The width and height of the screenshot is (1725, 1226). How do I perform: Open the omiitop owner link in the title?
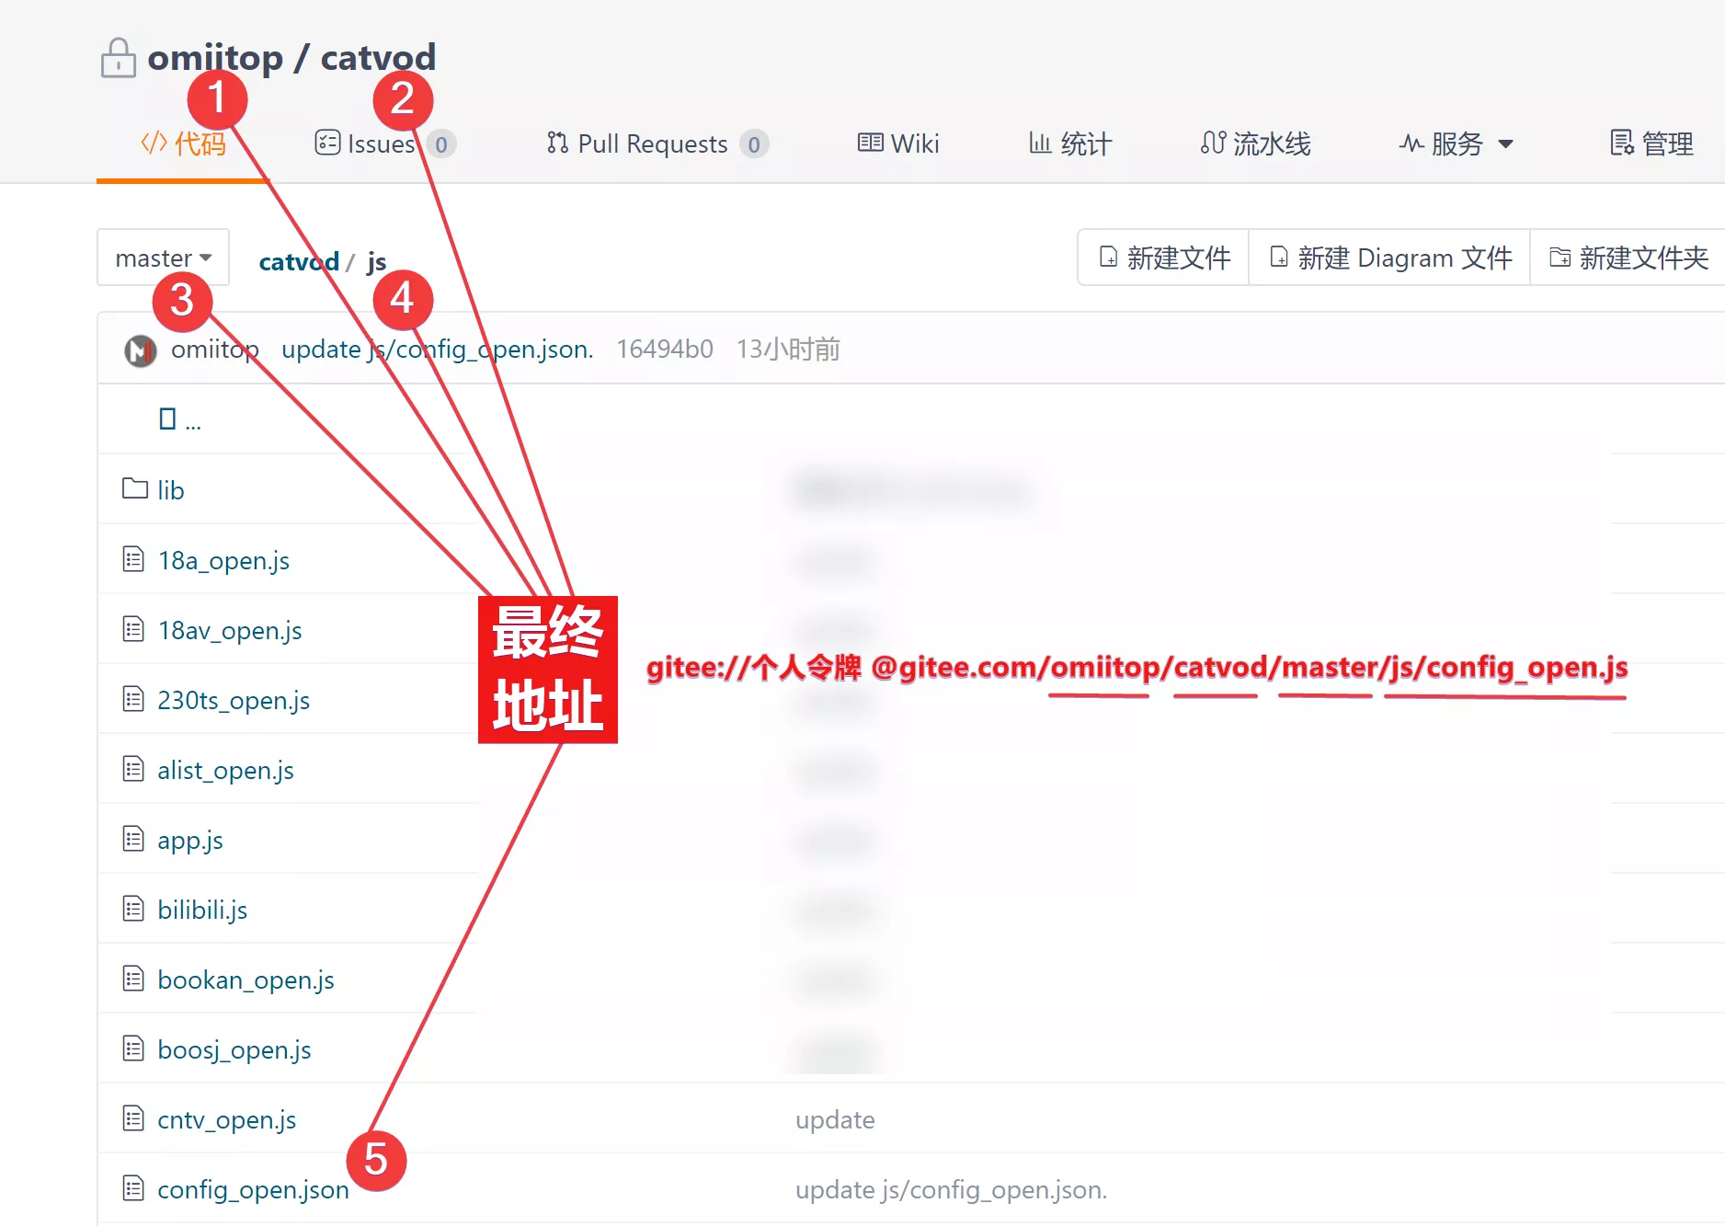[x=215, y=57]
